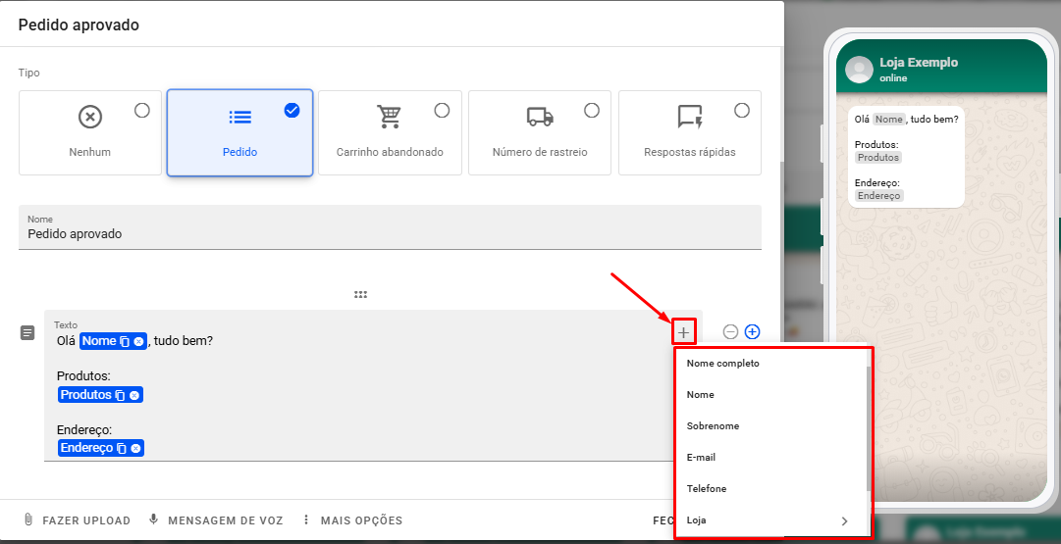Choose Nome completo from variable list
The height and width of the screenshot is (544, 1061).
pyautogui.click(x=723, y=364)
